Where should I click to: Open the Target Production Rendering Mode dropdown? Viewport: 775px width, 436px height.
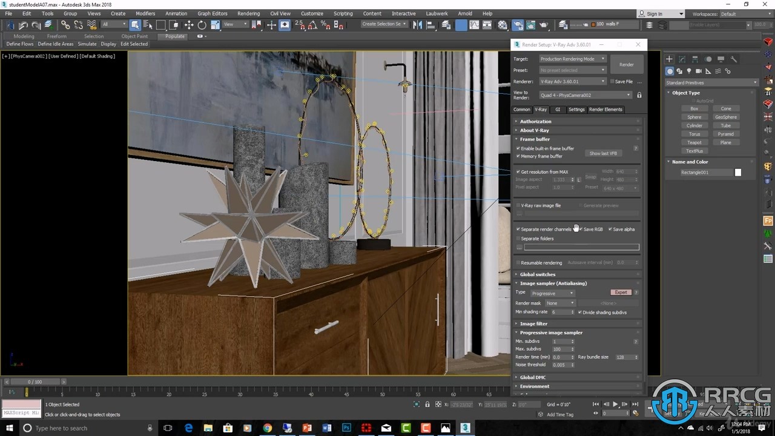tap(573, 59)
